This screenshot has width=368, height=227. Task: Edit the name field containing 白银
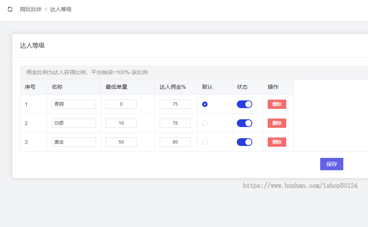coord(74,123)
